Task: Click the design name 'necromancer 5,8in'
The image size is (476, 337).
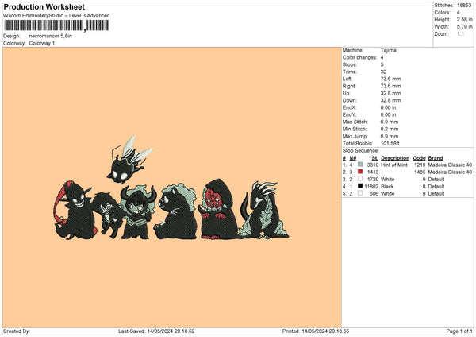Action: tap(51, 36)
